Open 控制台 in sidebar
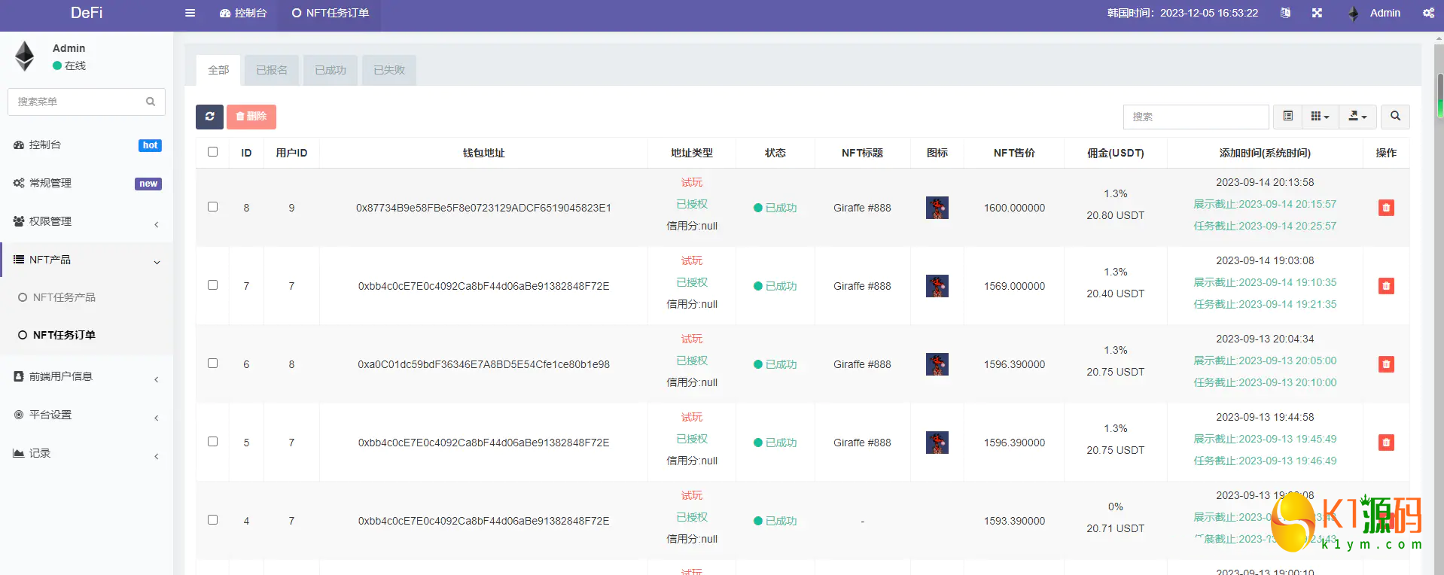 pos(87,145)
